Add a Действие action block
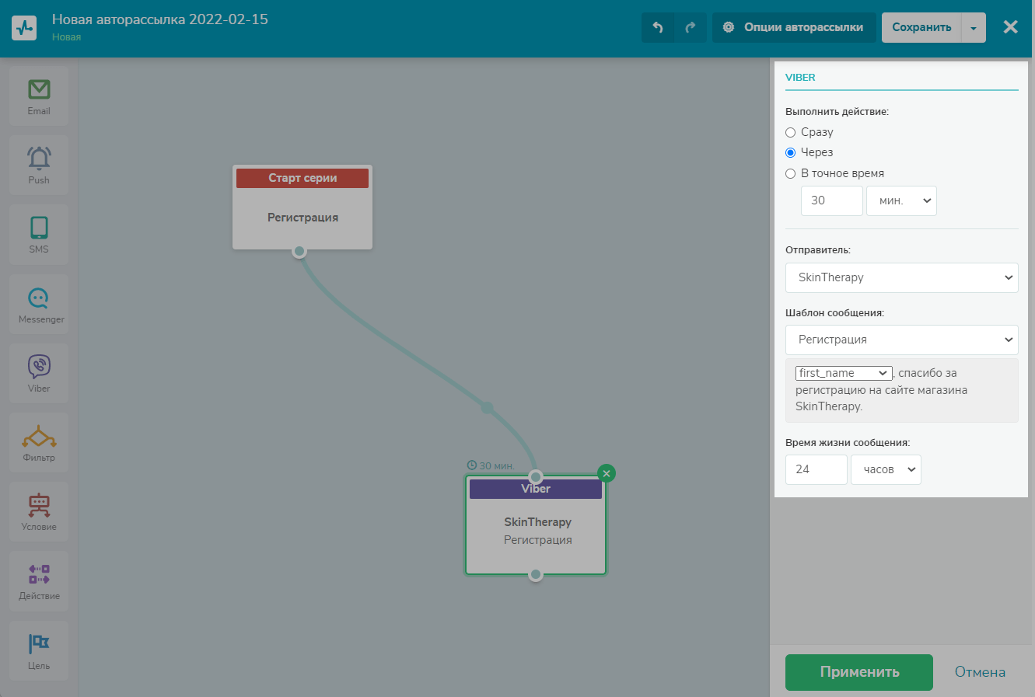The image size is (1035, 697). [39, 581]
